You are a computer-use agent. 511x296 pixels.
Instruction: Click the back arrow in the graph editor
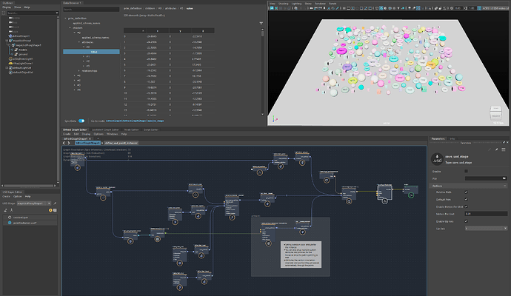(65, 143)
